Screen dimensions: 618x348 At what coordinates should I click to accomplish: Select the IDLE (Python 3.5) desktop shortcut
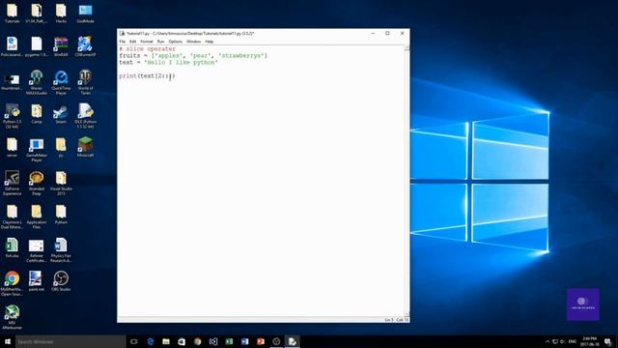[x=85, y=116]
